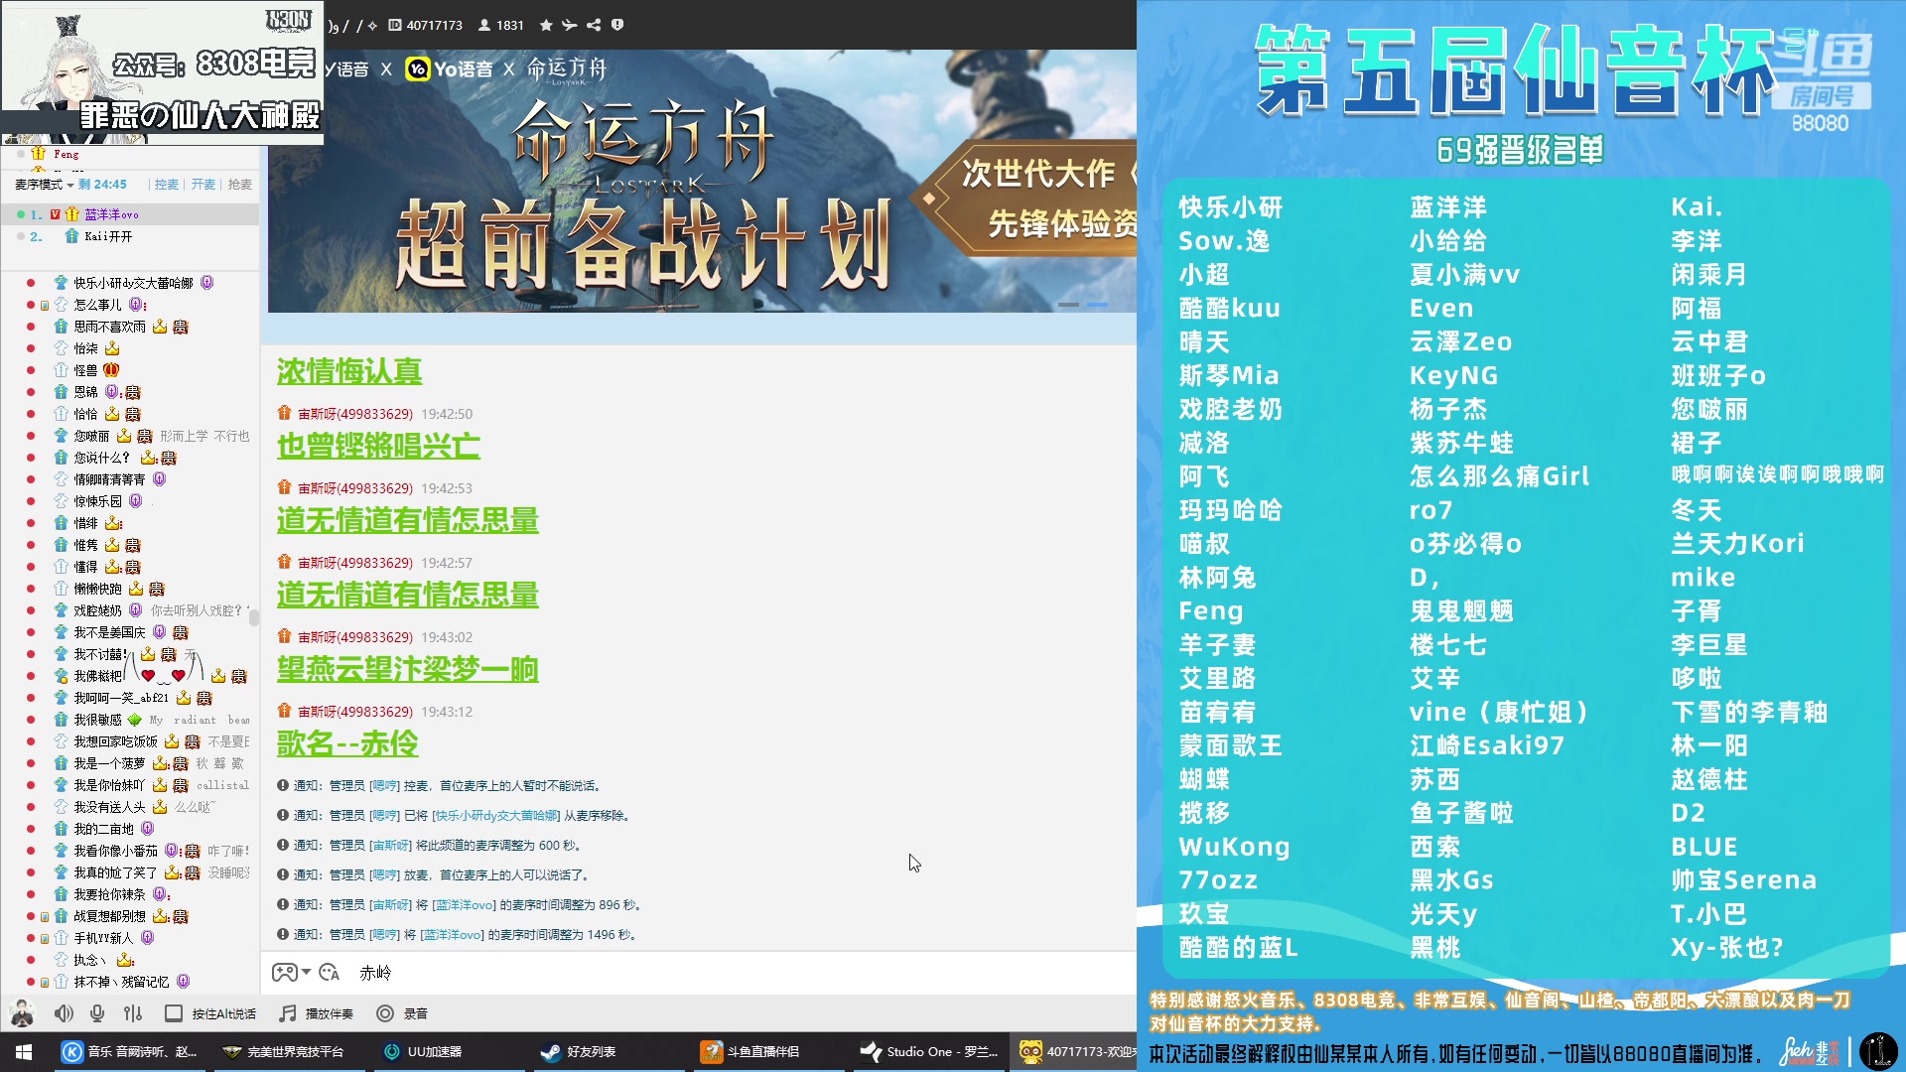Share the live room using the share icon
This screenshot has width=1906, height=1072.
coord(596,25)
